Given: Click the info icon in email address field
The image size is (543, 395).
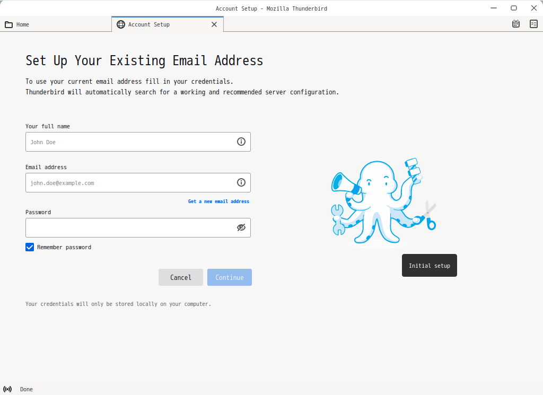Looking at the screenshot, I should point(241,182).
